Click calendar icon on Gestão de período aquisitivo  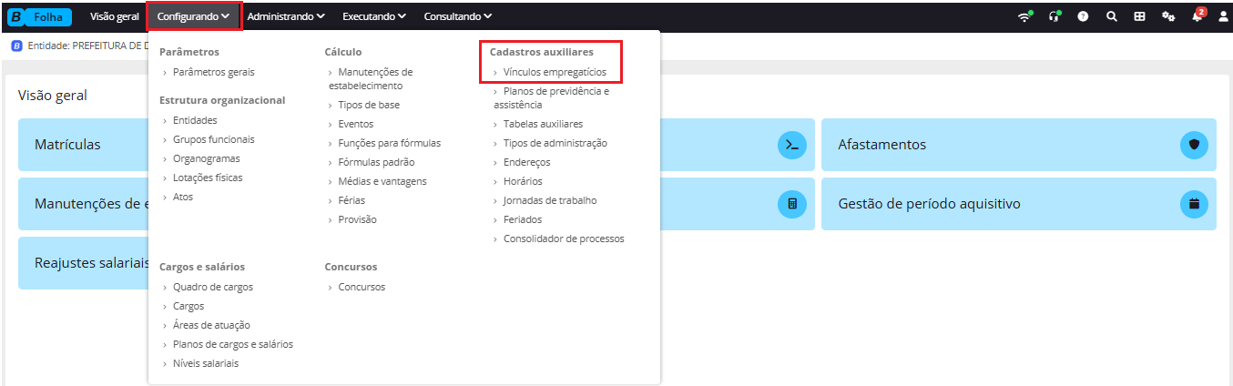click(x=1194, y=204)
